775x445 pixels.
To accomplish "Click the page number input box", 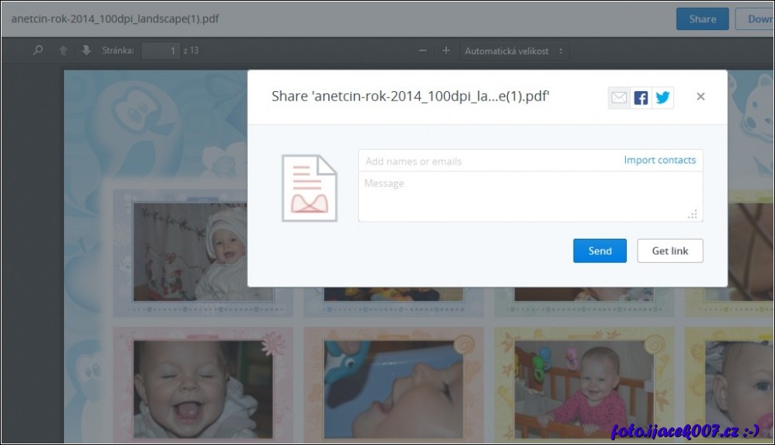I will (161, 51).
